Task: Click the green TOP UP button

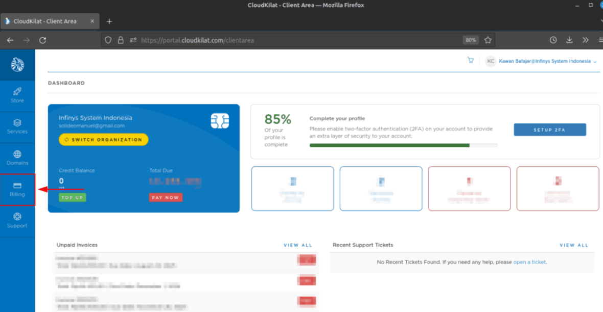Action: tap(73, 197)
